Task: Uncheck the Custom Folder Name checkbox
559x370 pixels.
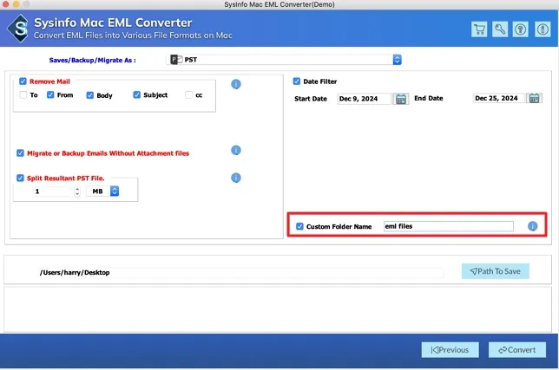Action: [299, 226]
